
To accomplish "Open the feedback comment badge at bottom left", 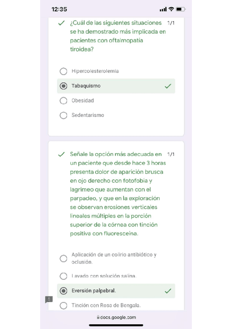I will click(48, 300).
